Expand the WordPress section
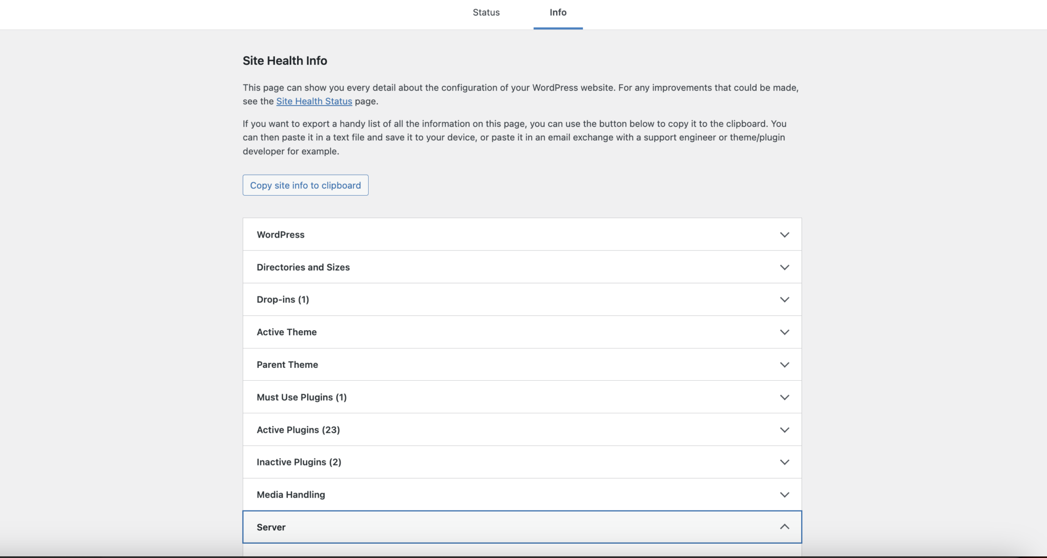The width and height of the screenshot is (1047, 558). coord(521,235)
